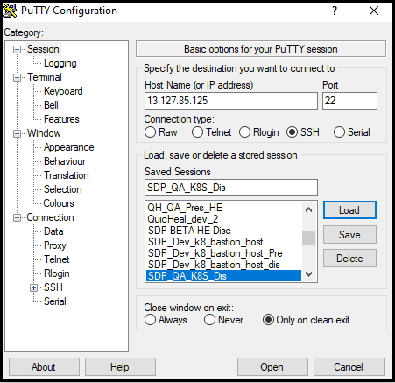The image size is (395, 383).
Task: Select the SDP_Dev_k8_bastion_host_Pre saved session
Action: click(x=223, y=253)
